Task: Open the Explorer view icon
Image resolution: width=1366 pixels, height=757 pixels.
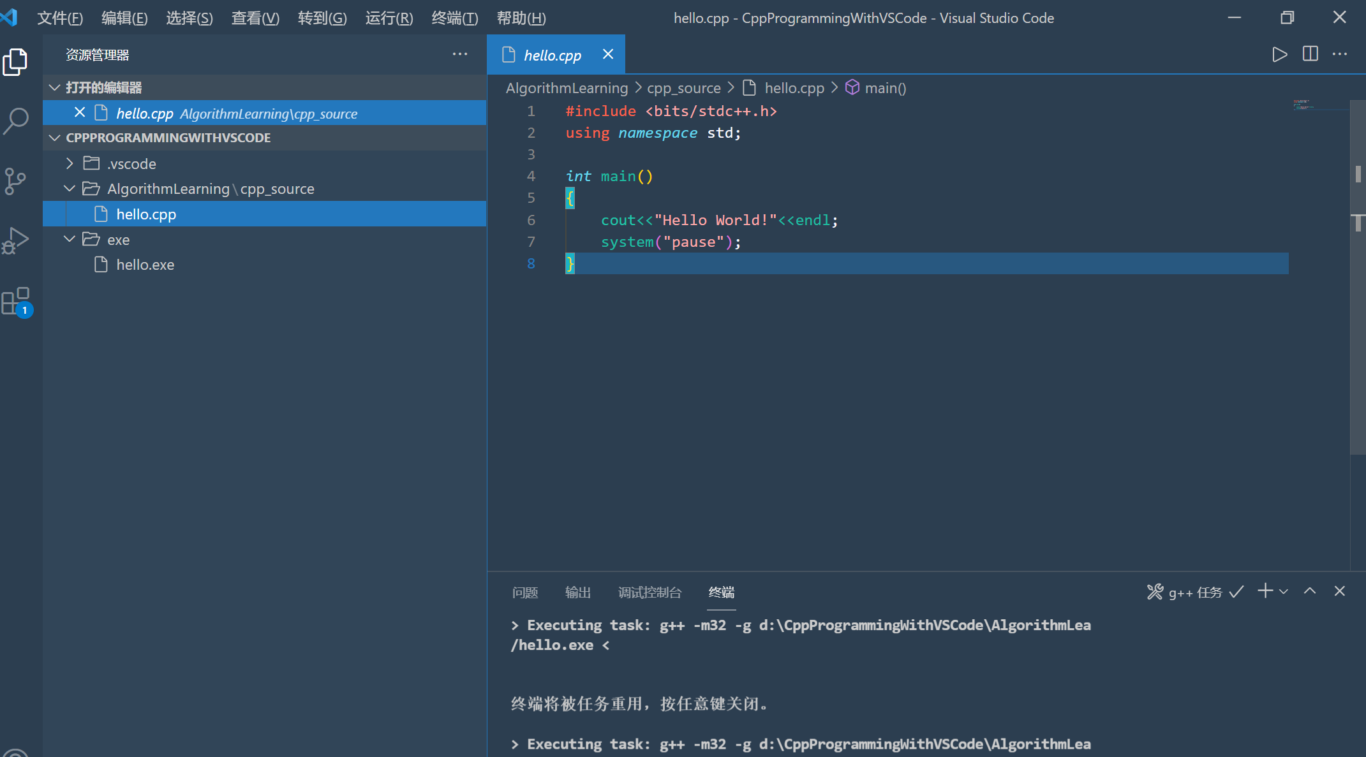Action: [x=15, y=62]
